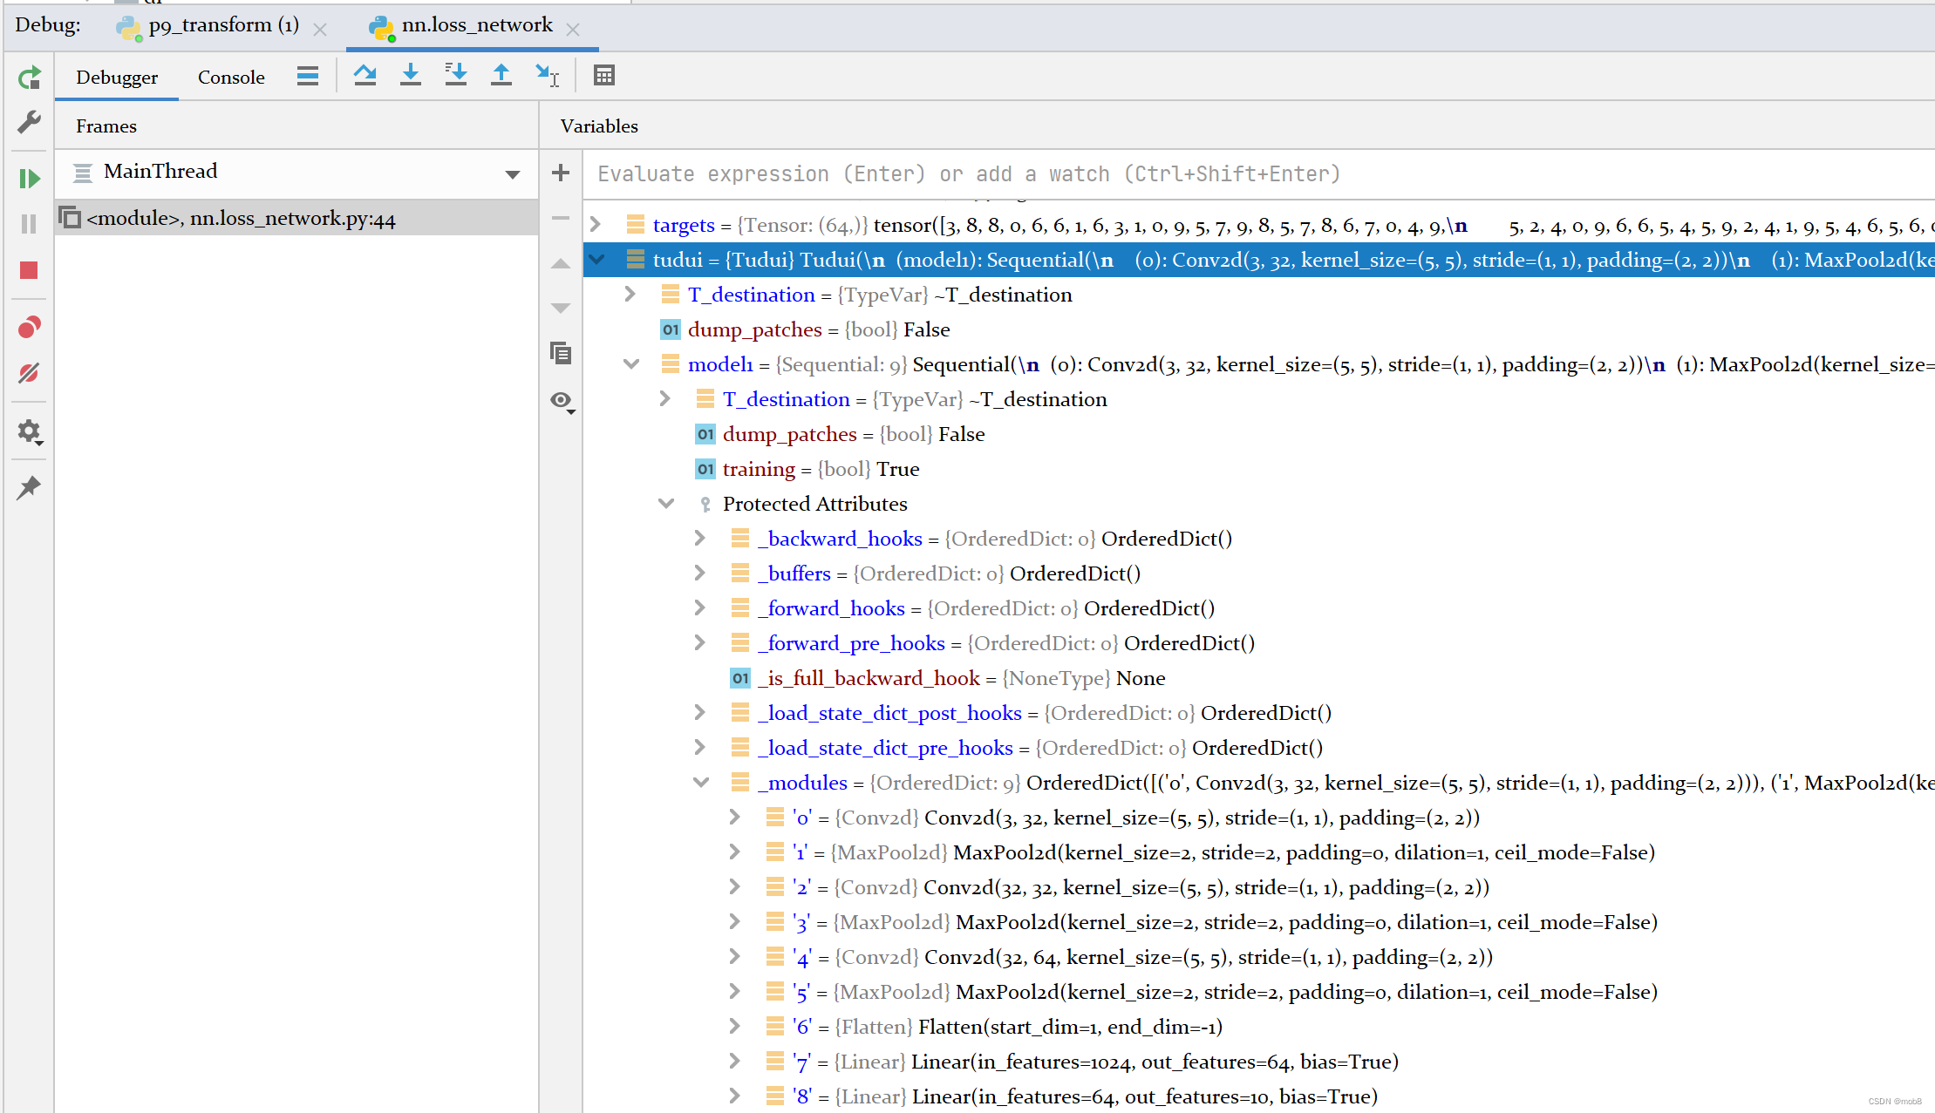Click the Step Out icon
The width and height of the screenshot is (1935, 1113).
click(501, 76)
